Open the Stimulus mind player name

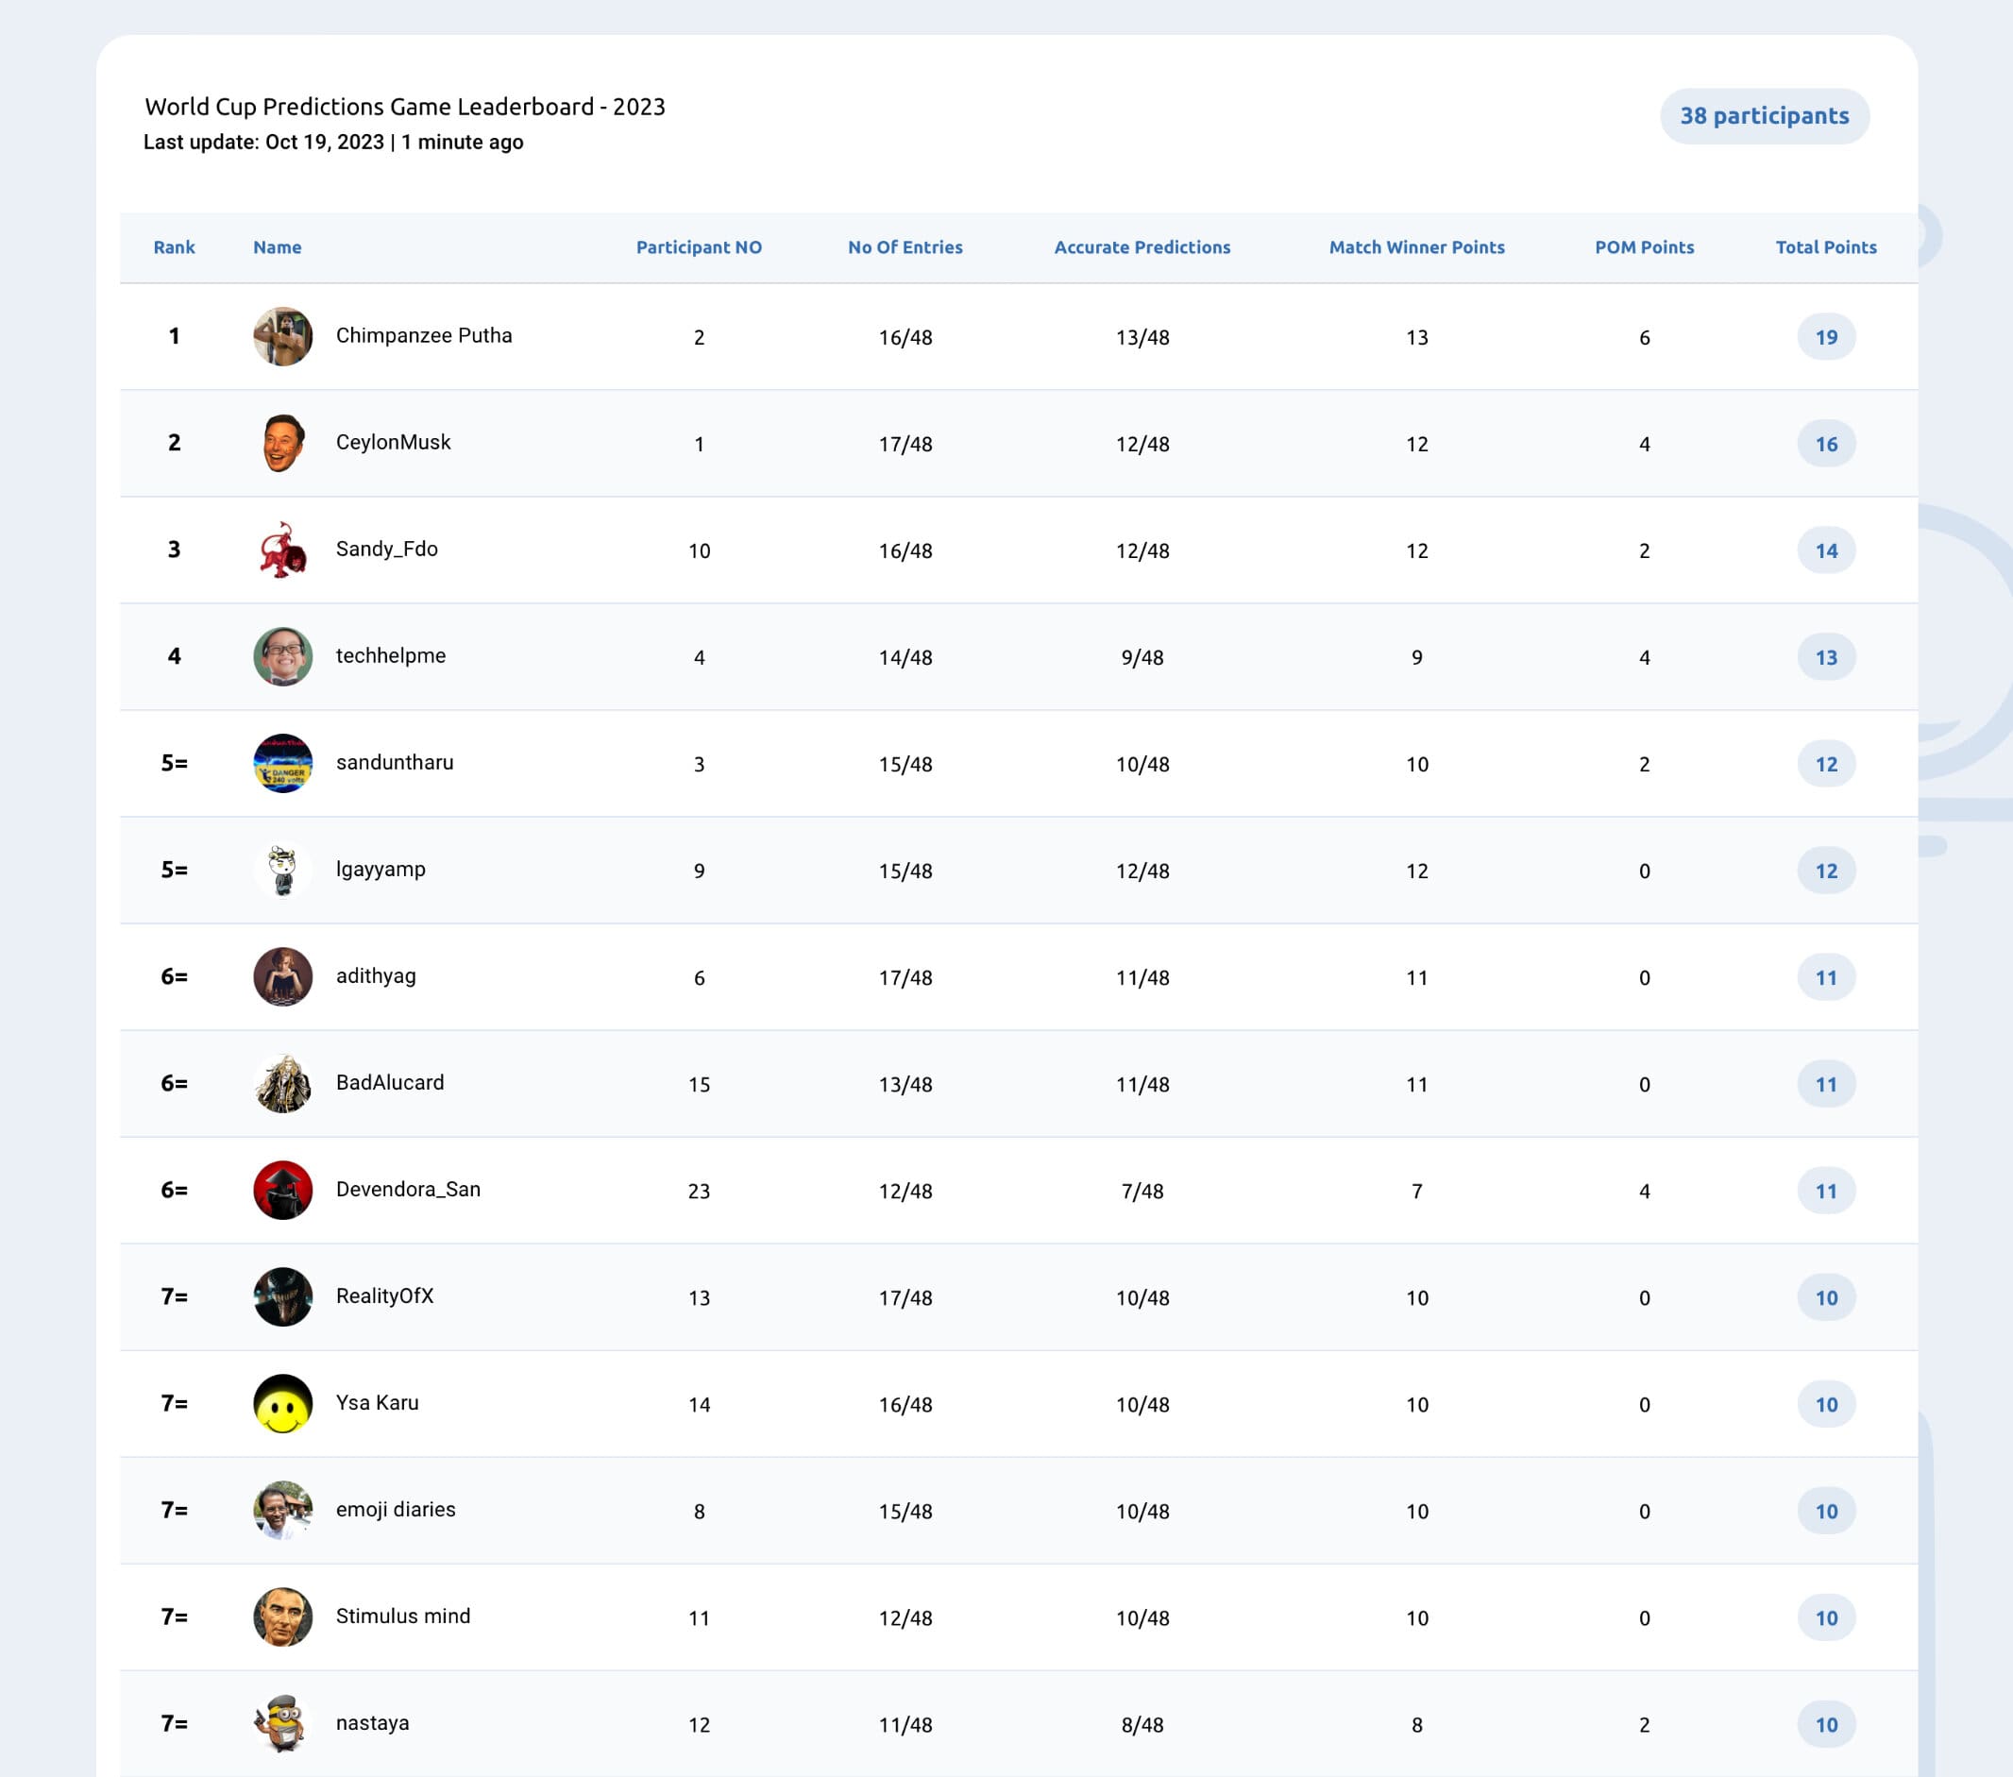tap(403, 1616)
